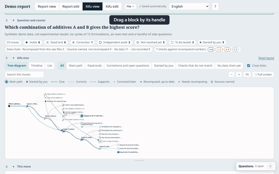Click 'Add a third additive C' node
Screen dimensions: 279x174
coord(46,98)
